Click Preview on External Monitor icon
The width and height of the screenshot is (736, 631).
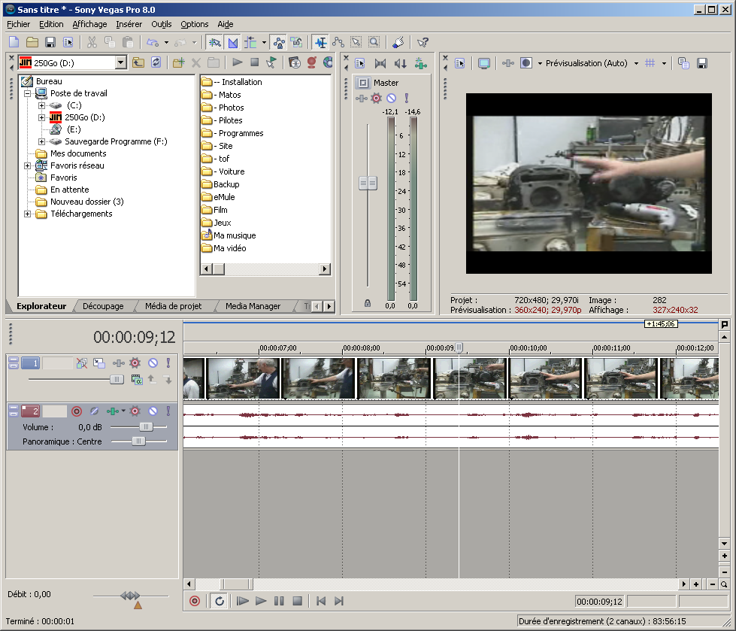point(484,63)
